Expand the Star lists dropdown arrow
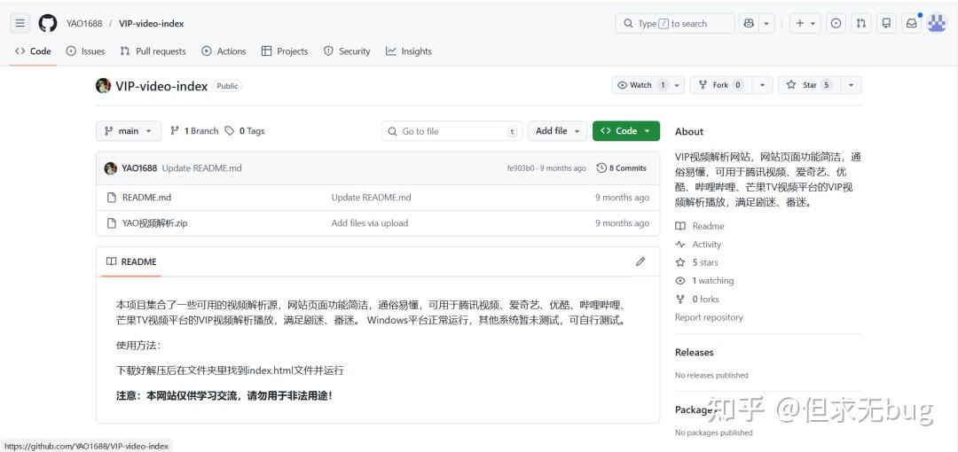 [x=851, y=85]
